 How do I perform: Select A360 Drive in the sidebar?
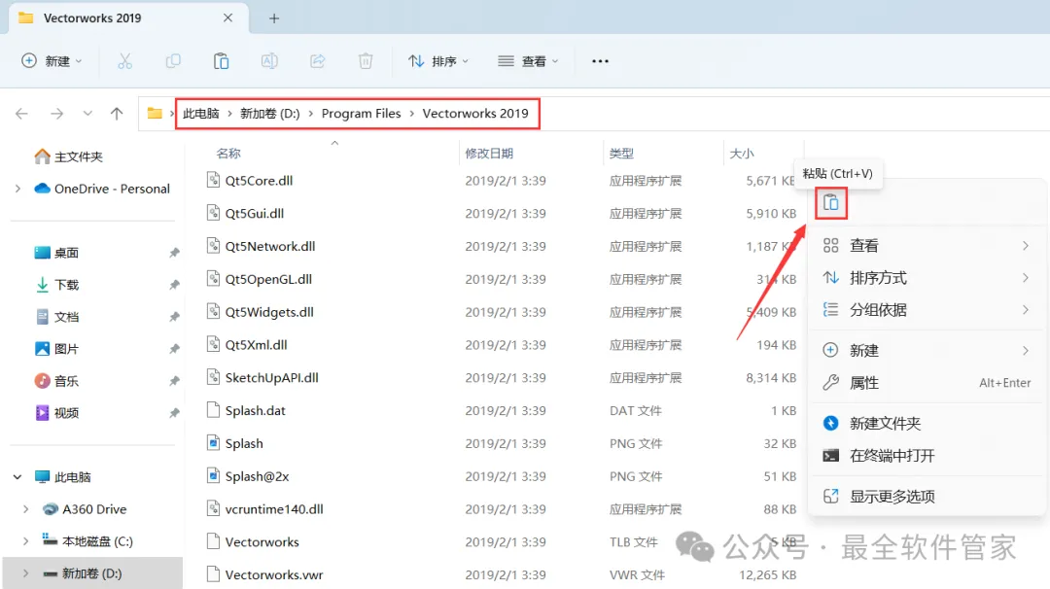click(x=85, y=509)
